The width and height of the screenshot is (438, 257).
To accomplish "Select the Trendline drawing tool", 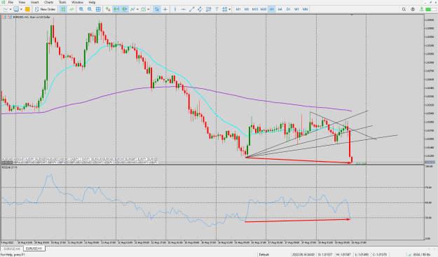I will click(191, 9).
